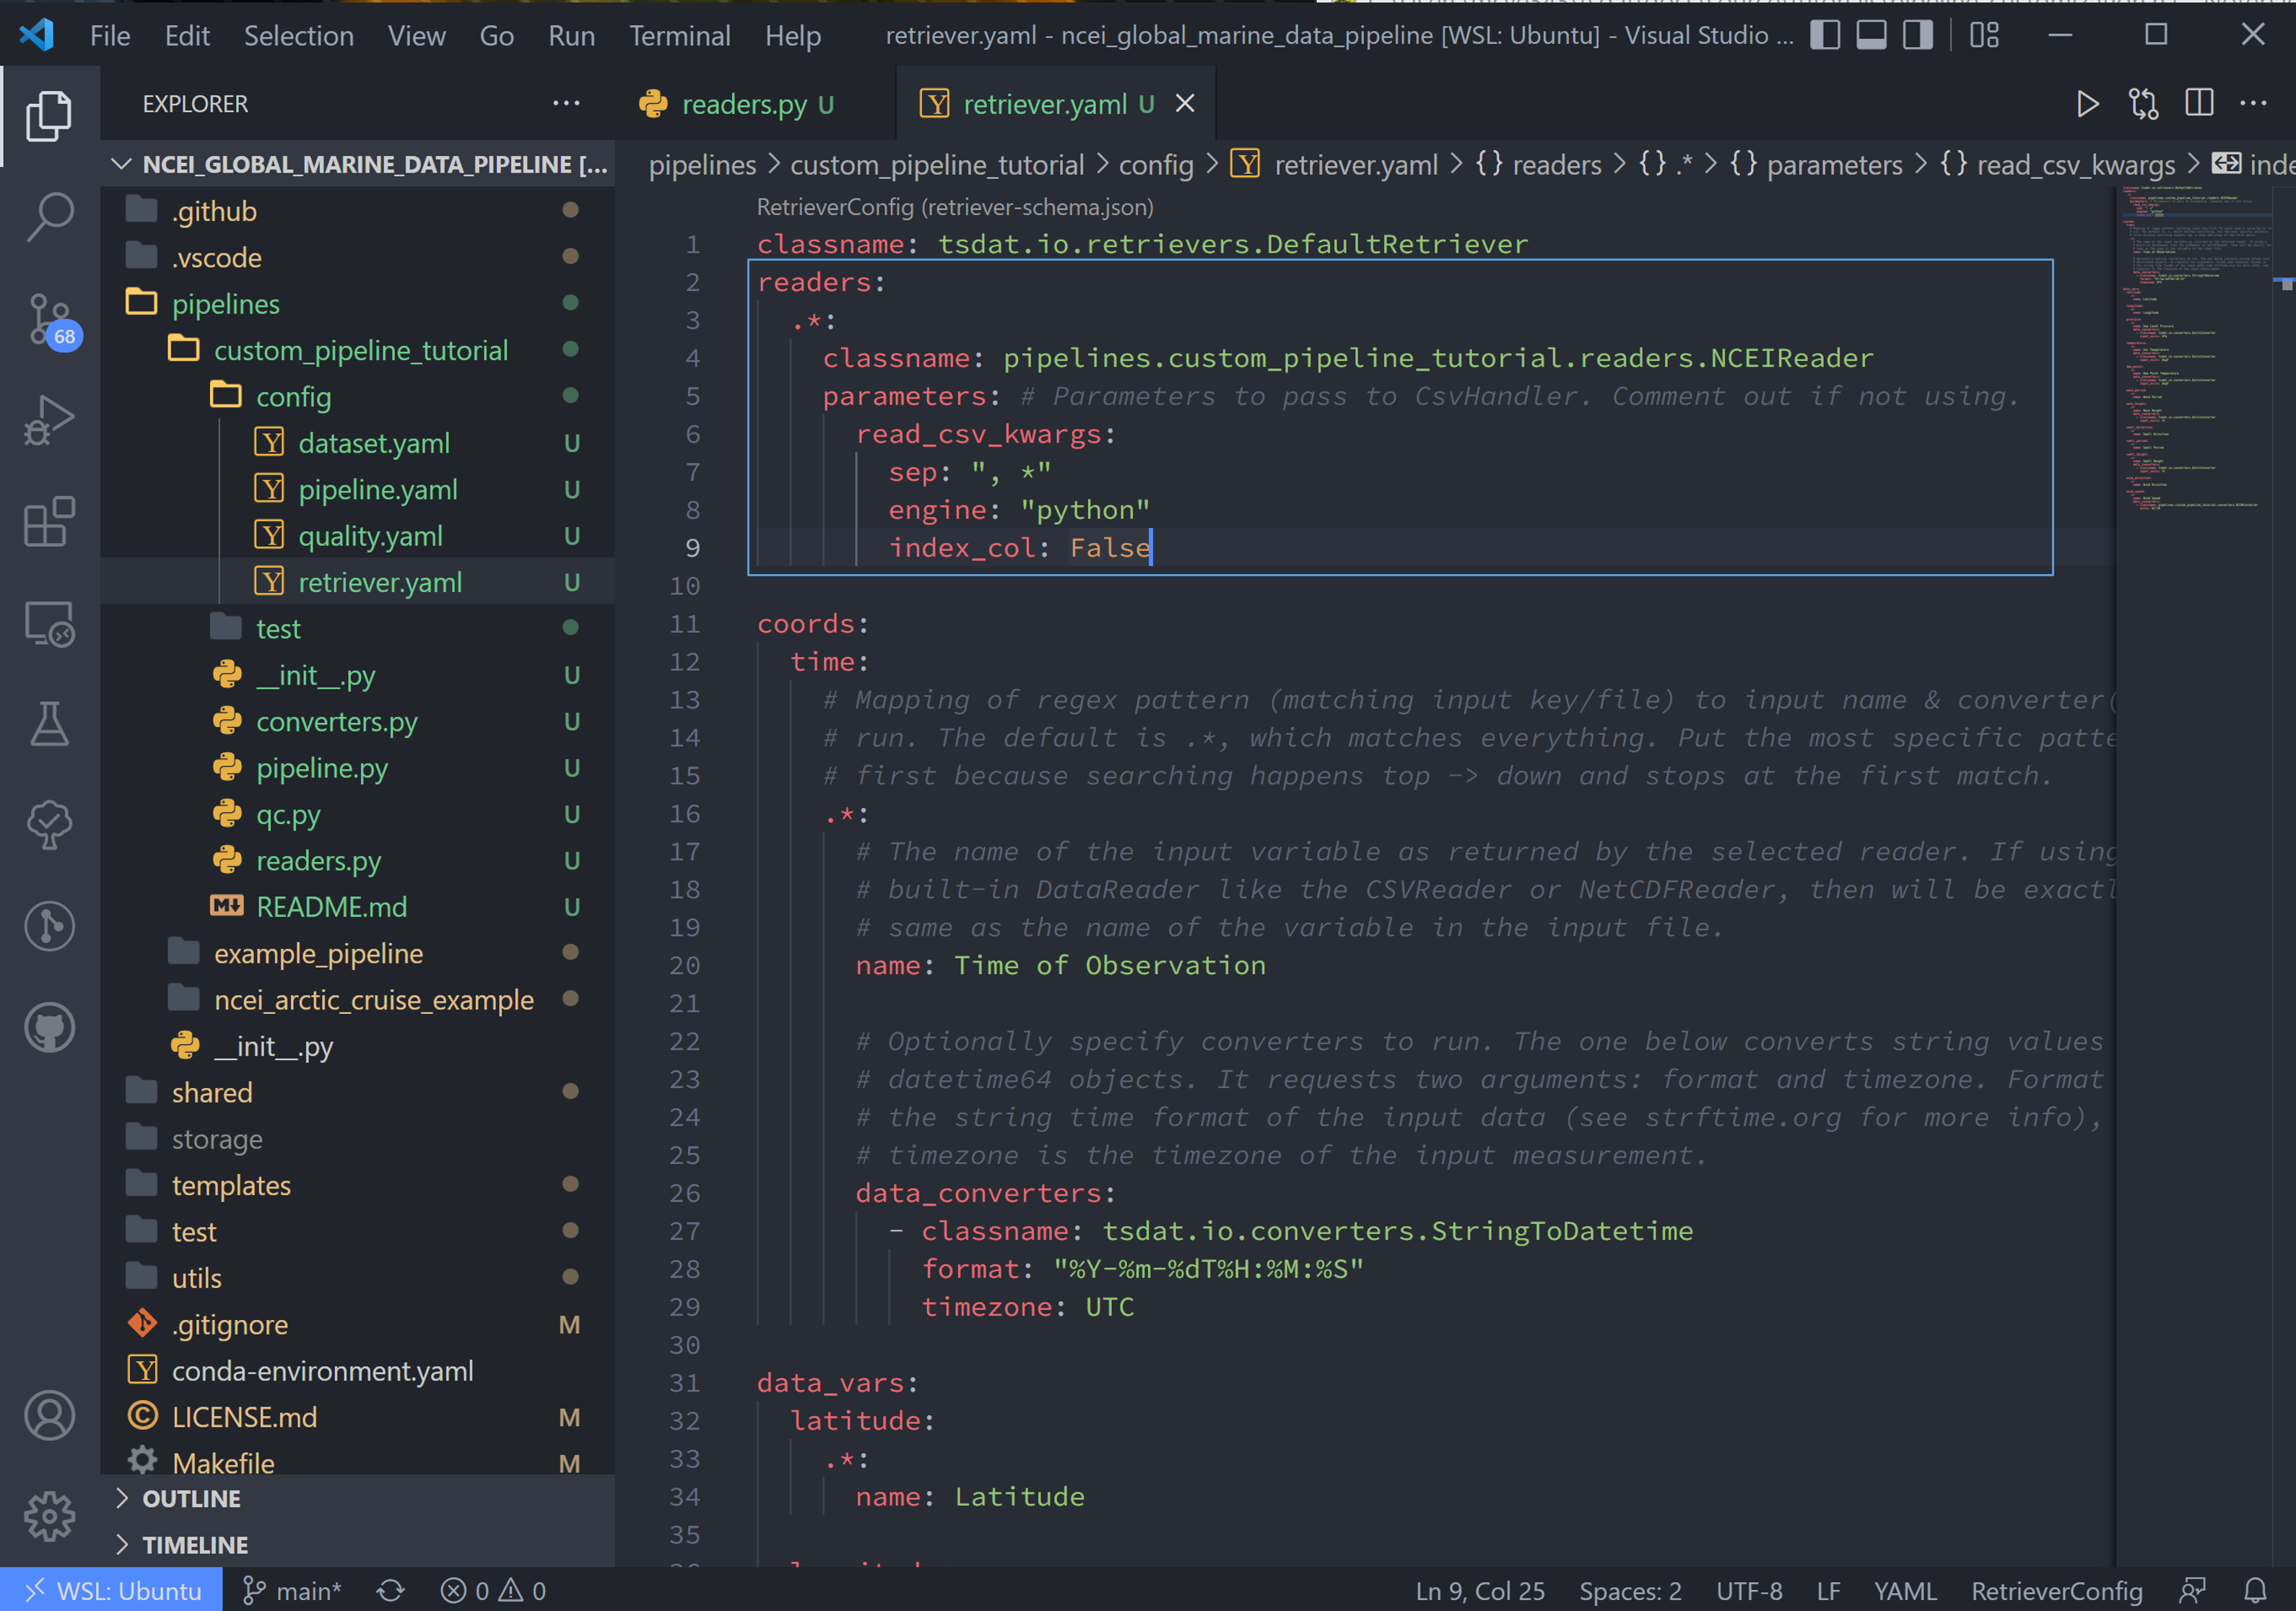Open Explorer Views and More Actions ellipsis
Image resolution: width=2296 pixels, height=1611 pixels.
pyautogui.click(x=566, y=104)
